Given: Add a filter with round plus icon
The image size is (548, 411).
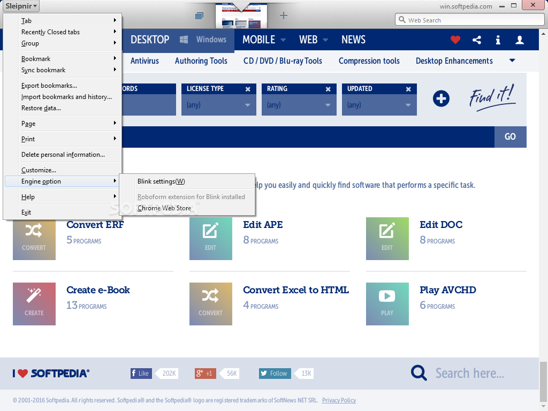Looking at the screenshot, I should pyautogui.click(x=441, y=98).
